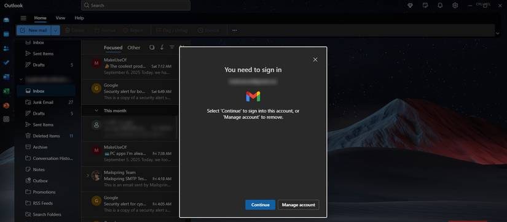Click the MakeUseOf avatar at Sat 7:12 AM
The height and width of the screenshot is (222, 507).
point(96,63)
